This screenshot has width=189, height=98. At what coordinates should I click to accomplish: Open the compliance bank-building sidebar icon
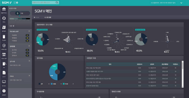4,9
